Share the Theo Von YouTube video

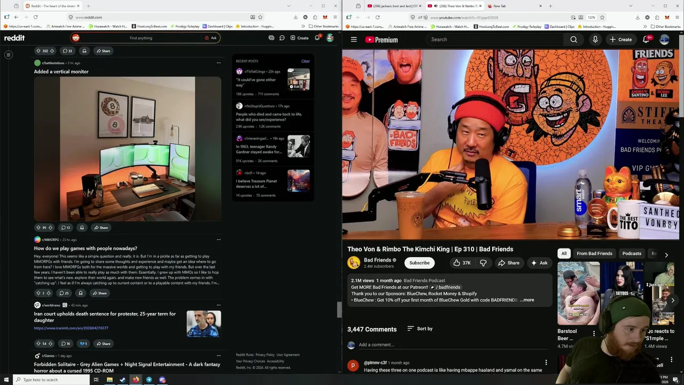point(509,263)
